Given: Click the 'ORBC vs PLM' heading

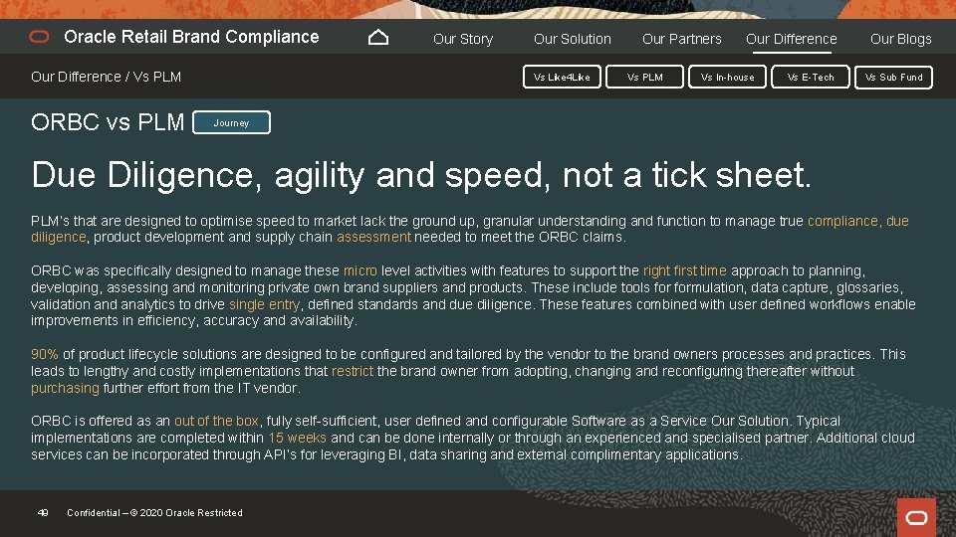Looking at the screenshot, I should 108,122.
